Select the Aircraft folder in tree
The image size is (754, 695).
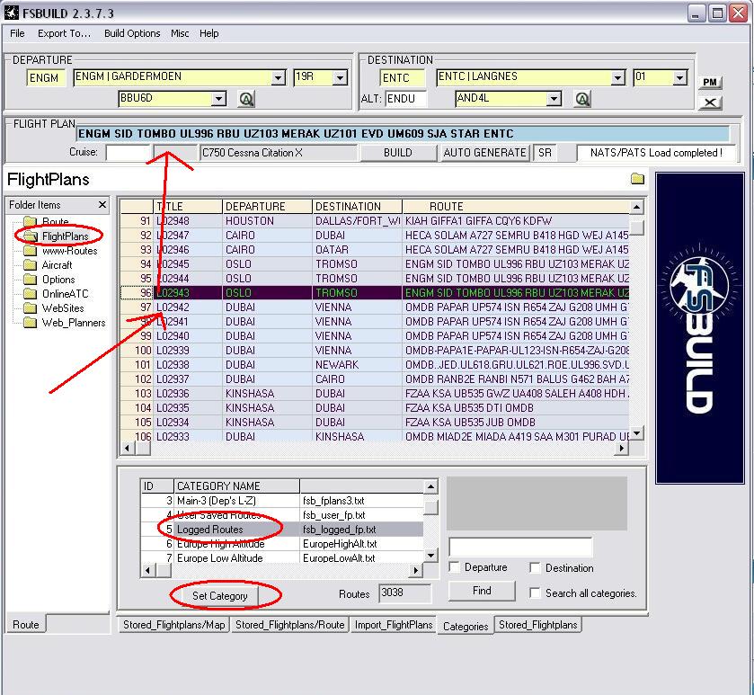pyautogui.click(x=57, y=265)
